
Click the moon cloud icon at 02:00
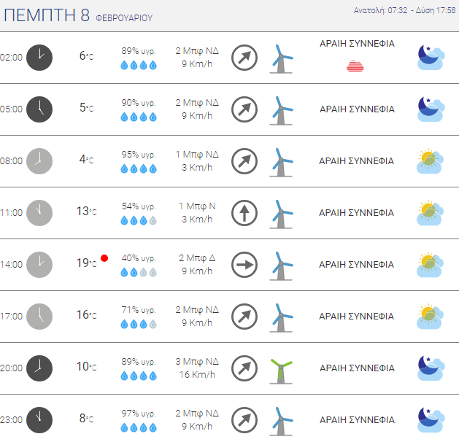point(431,58)
